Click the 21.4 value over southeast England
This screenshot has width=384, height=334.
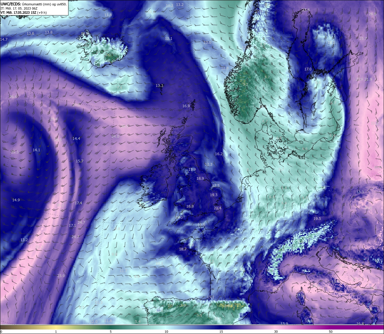point(217,208)
